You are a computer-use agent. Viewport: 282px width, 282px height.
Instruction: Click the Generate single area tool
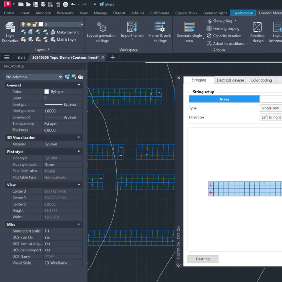(x=189, y=31)
